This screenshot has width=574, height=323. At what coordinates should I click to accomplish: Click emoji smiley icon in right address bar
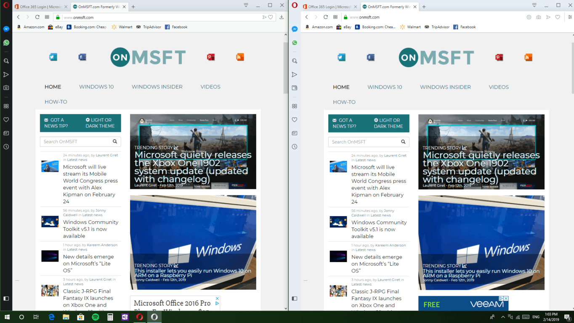click(529, 17)
